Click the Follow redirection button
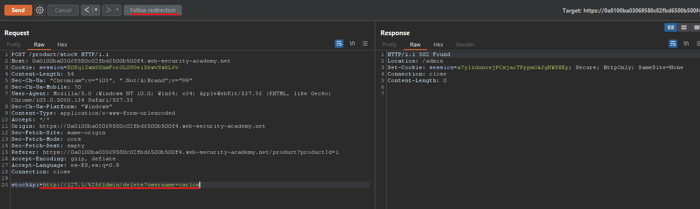 pyautogui.click(x=153, y=10)
